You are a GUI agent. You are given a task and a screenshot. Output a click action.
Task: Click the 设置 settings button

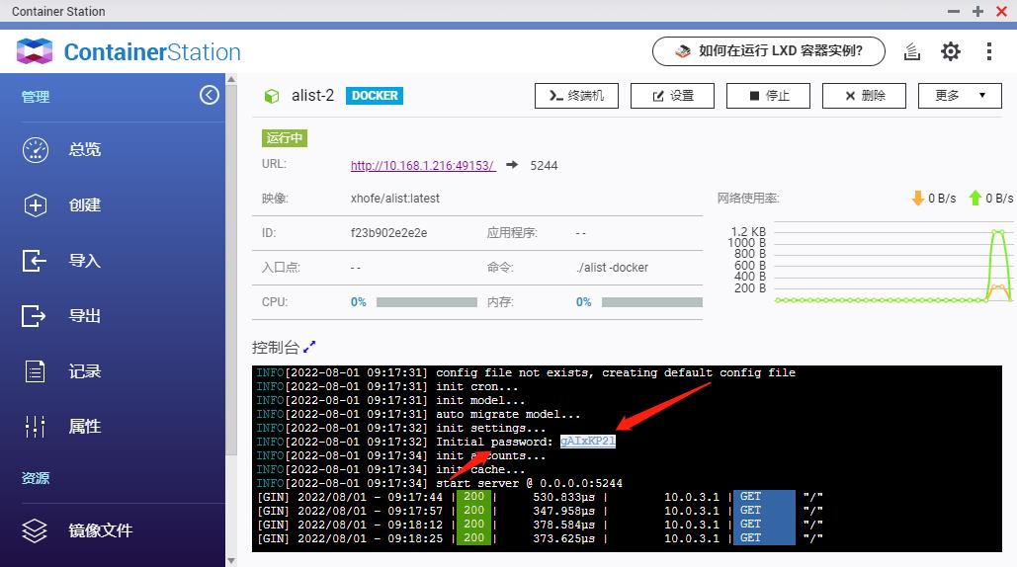[673, 96]
